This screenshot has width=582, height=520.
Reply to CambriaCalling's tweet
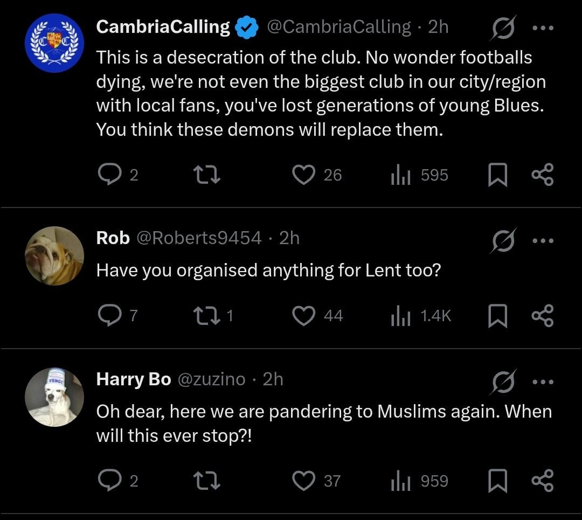pos(109,175)
